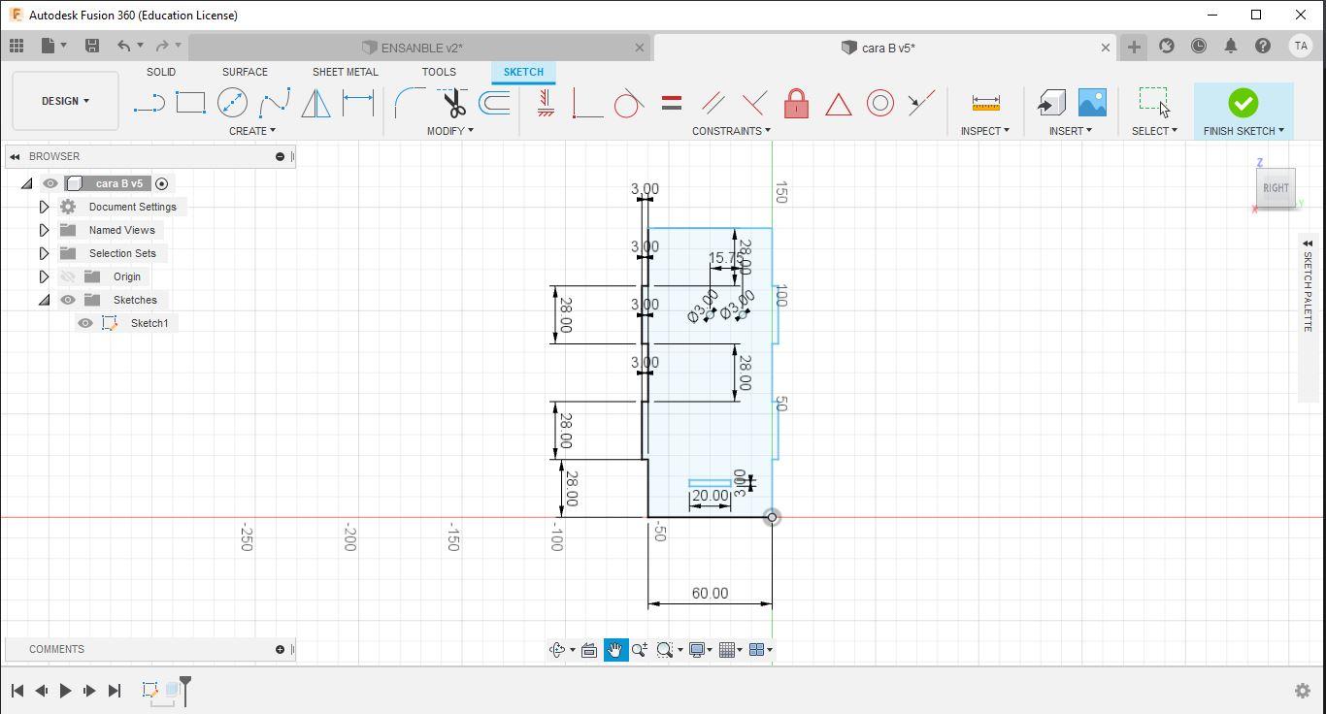Click the Insert Derive icon

[x=1051, y=103]
